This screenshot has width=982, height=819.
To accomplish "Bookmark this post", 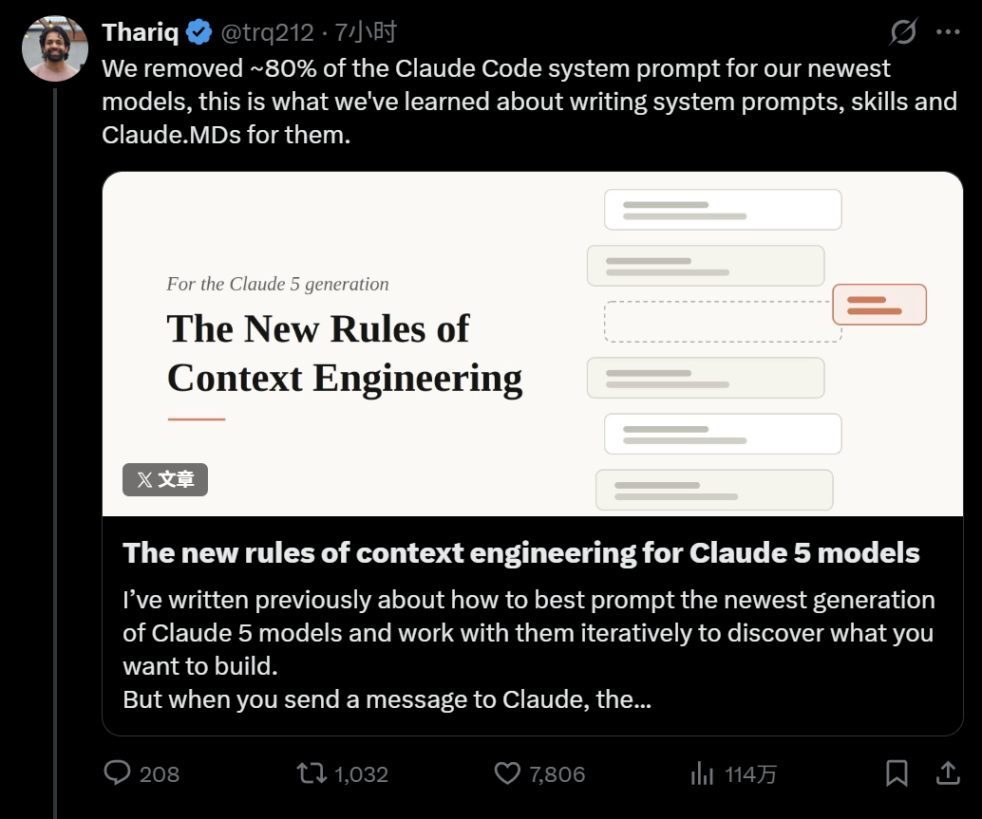I will pyautogui.click(x=897, y=773).
